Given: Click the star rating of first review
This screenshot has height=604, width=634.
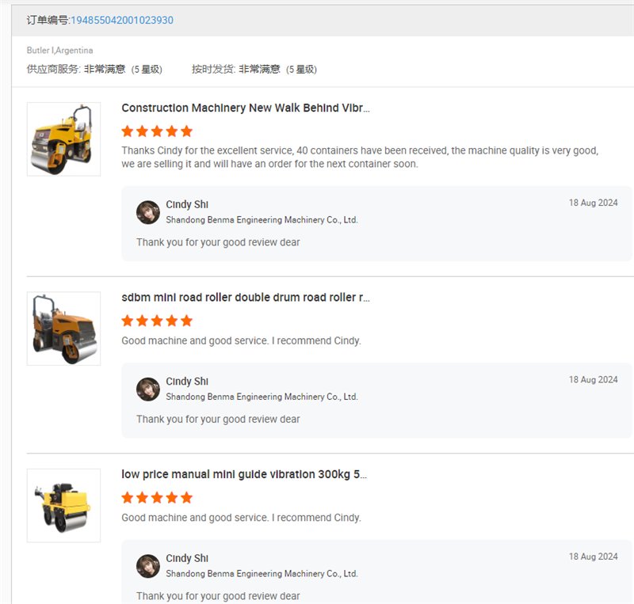Looking at the screenshot, I should [157, 131].
